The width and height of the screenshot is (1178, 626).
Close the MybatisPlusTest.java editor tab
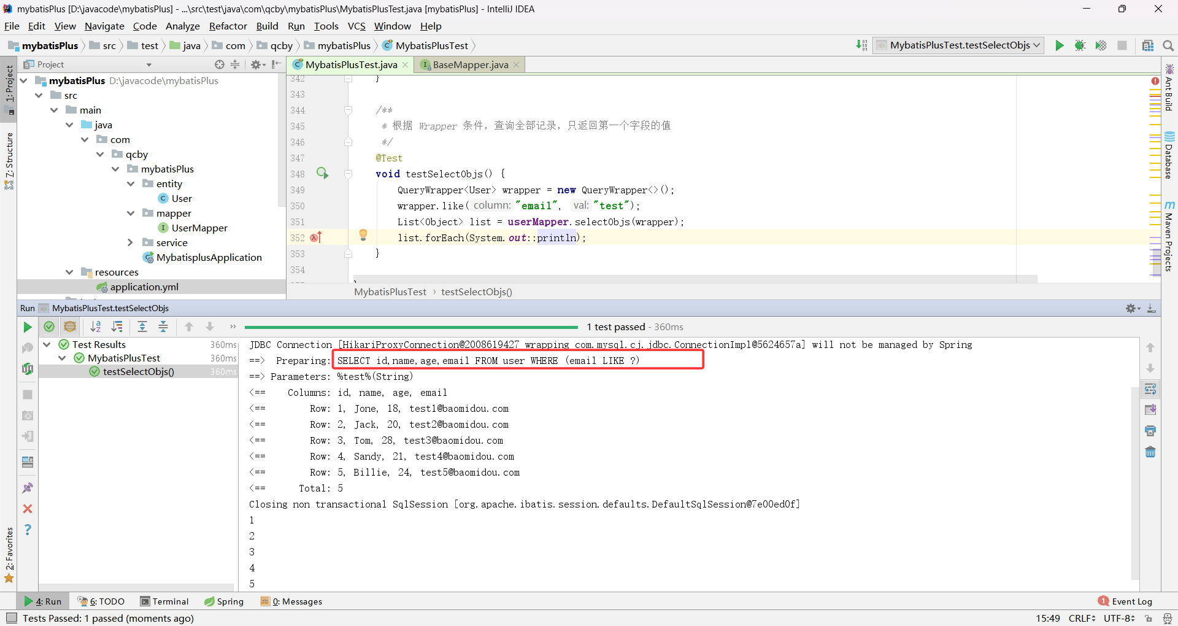coord(406,65)
